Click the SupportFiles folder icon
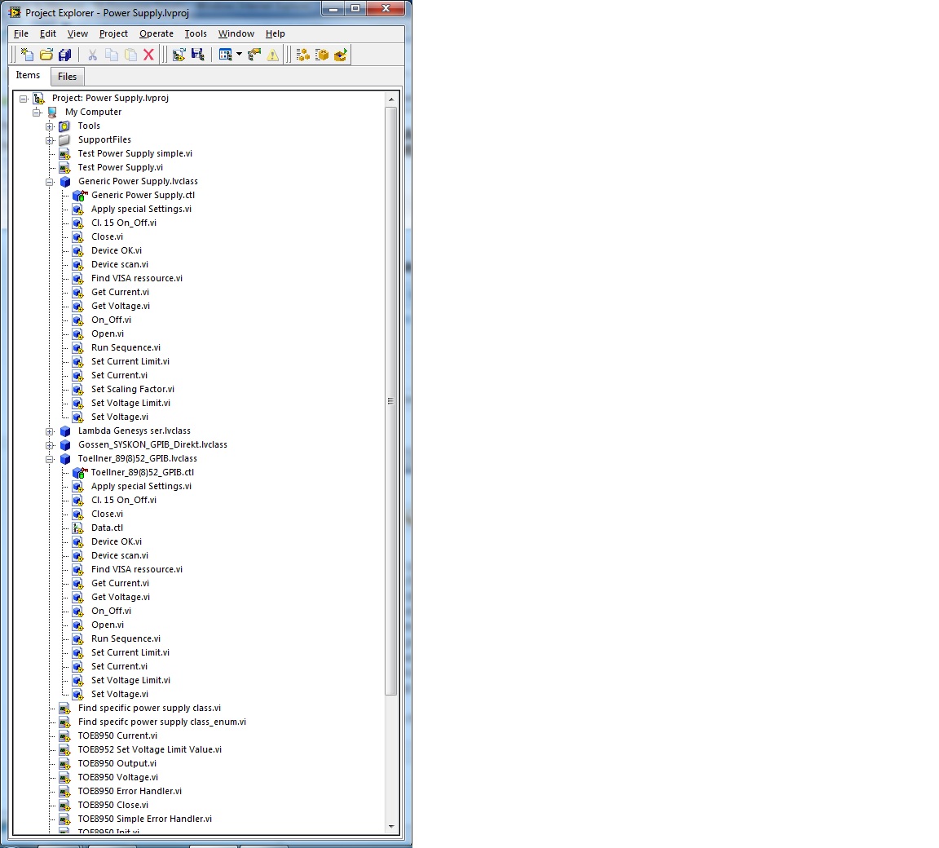939x848 pixels. click(64, 140)
